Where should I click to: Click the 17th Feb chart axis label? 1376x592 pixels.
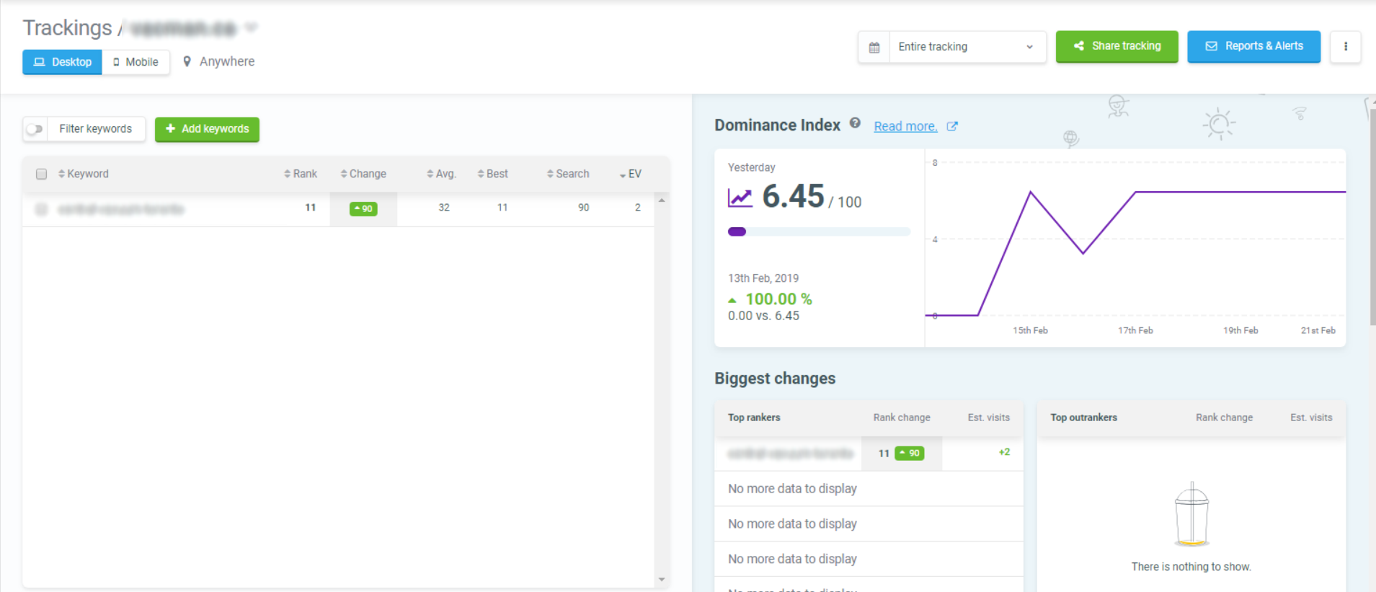(1135, 330)
